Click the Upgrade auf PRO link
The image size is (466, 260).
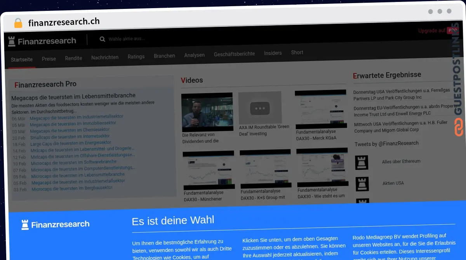438,30
